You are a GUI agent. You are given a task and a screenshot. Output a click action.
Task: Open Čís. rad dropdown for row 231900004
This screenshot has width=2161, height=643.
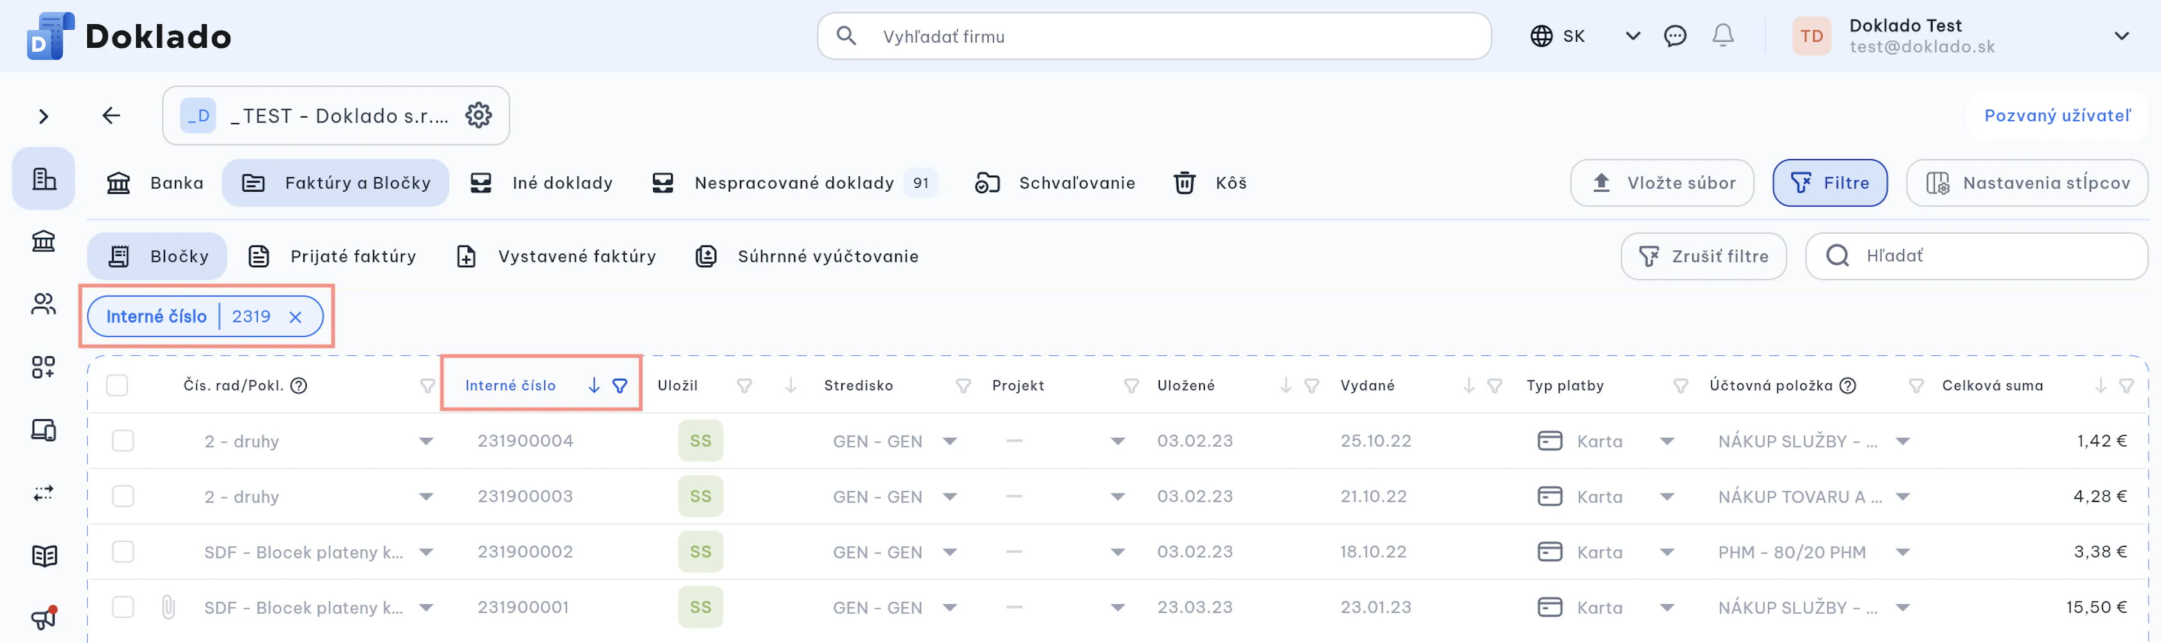426,441
